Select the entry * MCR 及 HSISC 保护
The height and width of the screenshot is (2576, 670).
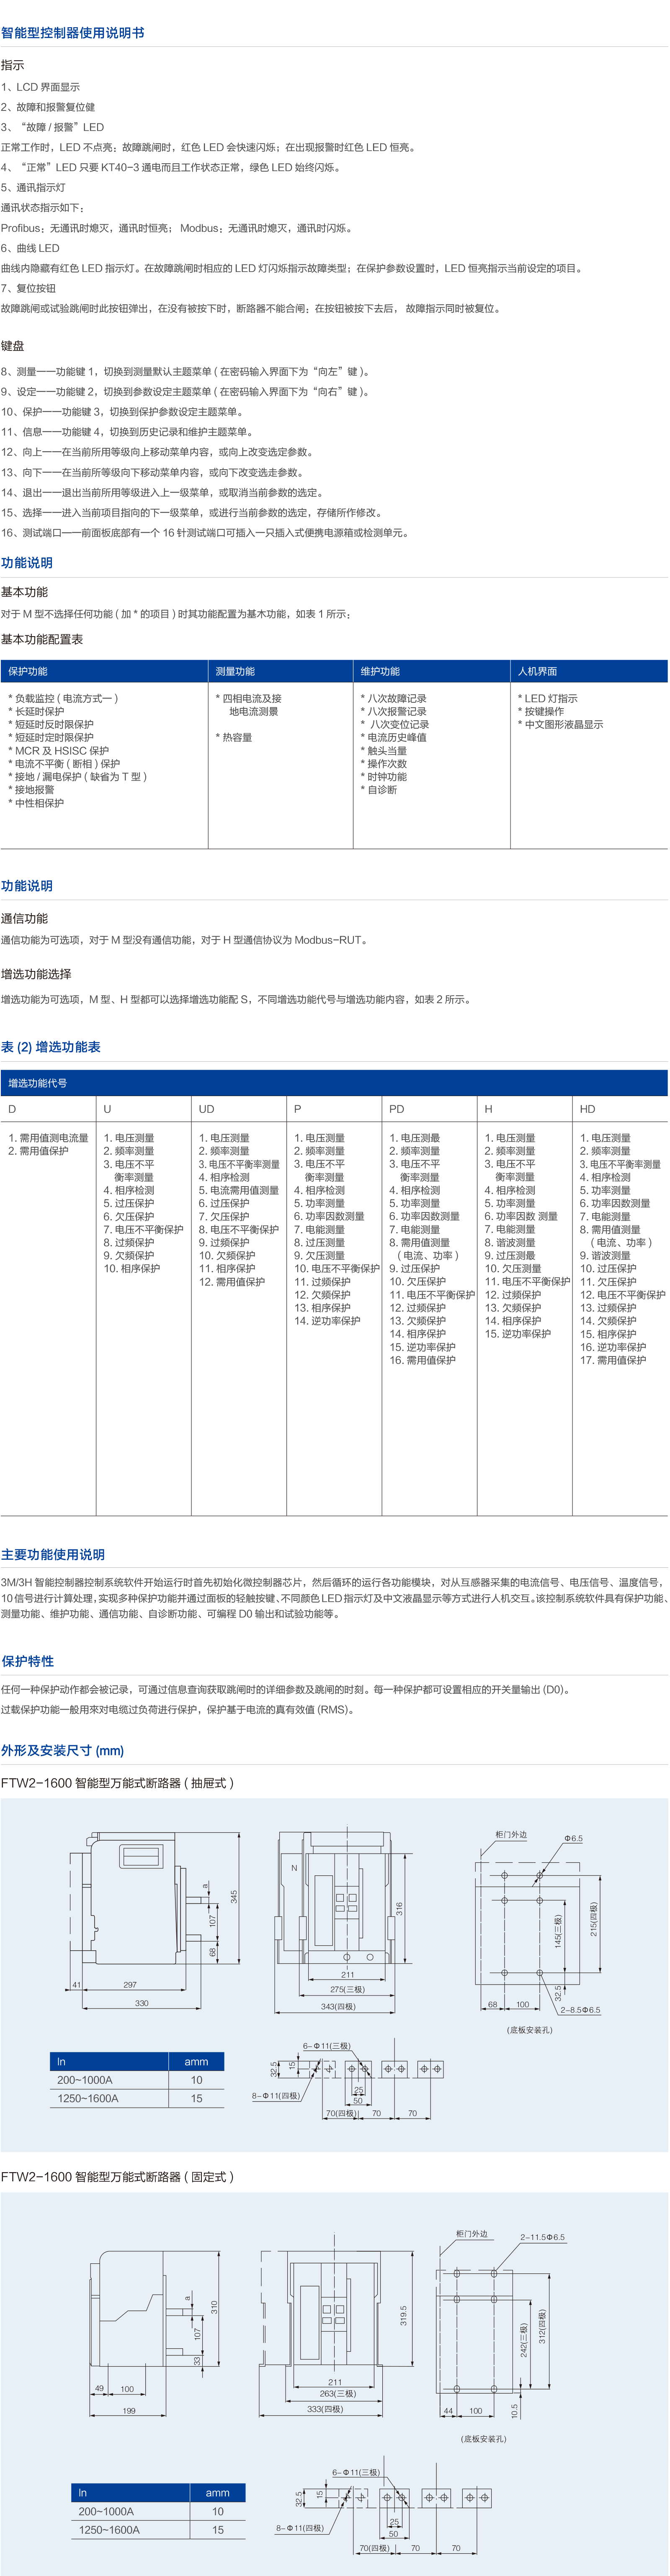59,750
